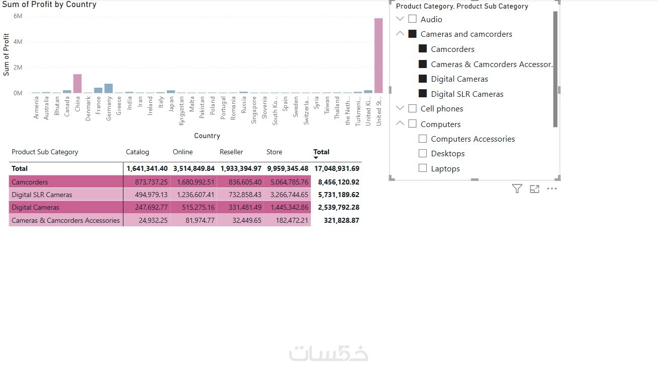Image resolution: width=658 pixels, height=369 pixels.
Task: Uncheck the Camcorders checkbox
Action: 423,49
